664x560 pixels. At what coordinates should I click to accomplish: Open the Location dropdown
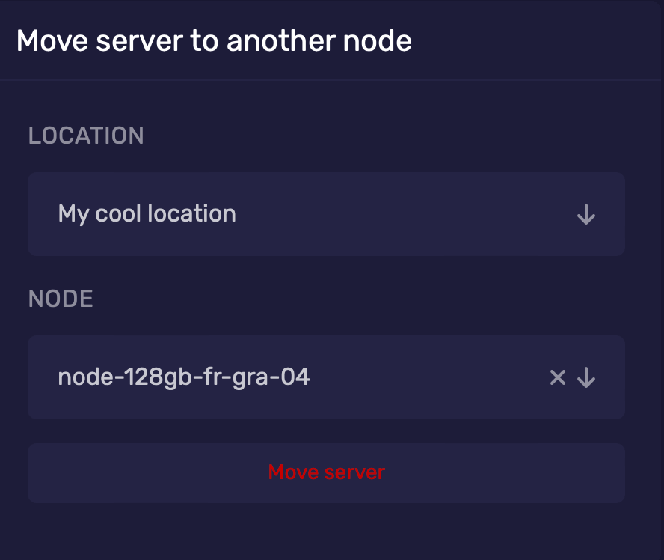pos(326,214)
